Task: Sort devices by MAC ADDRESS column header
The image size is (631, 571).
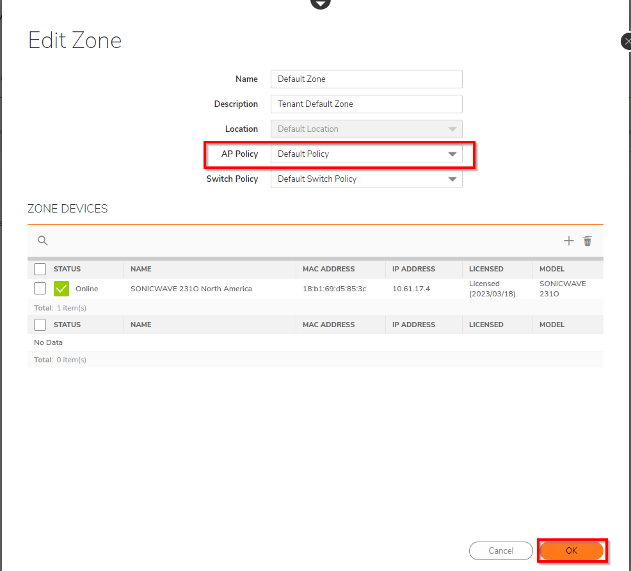Action: (x=328, y=269)
